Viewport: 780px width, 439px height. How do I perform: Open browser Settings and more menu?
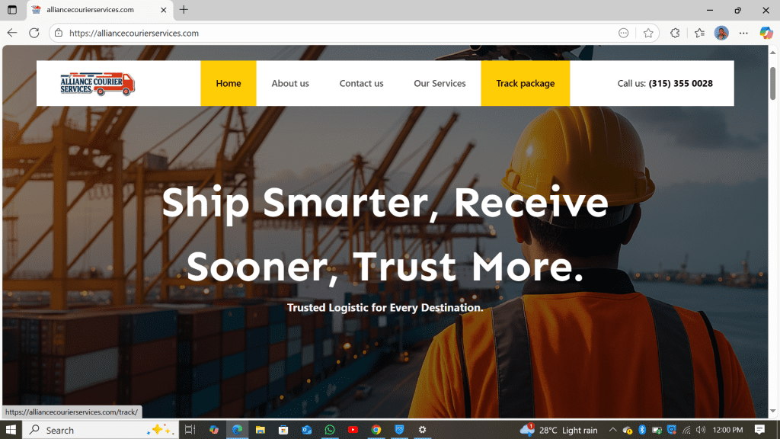[x=743, y=33]
